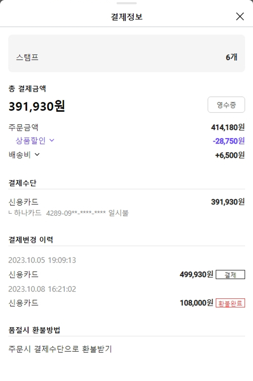Select the 2023.10.05 19:09:13 history timestamp
Screen dimensions: 253x381
(42, 260)
